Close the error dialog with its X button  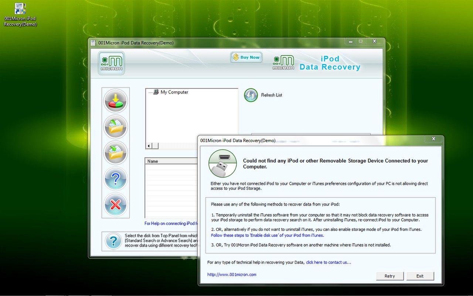tap(433, 139)
